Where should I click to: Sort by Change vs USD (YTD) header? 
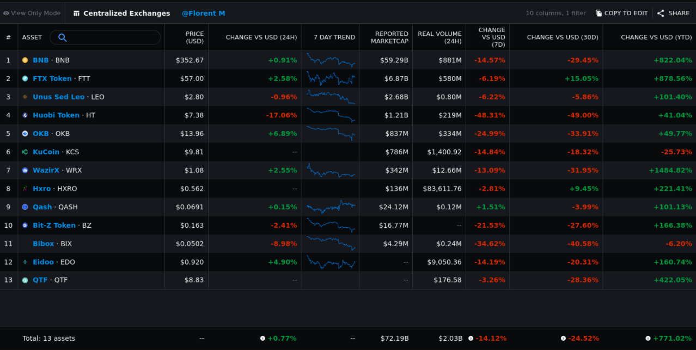(656, 37)
